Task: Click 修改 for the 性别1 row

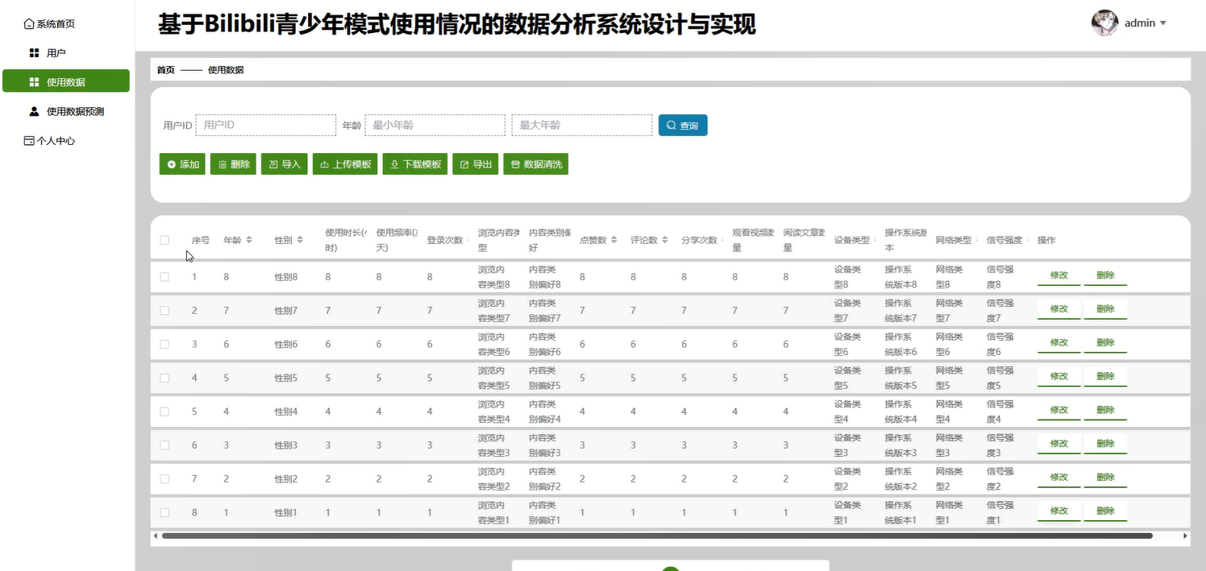Action: (x=1059, y=511)
